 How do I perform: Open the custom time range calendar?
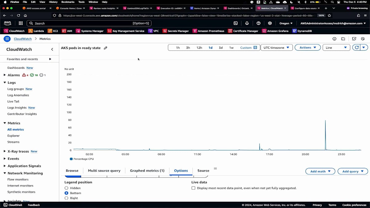[x=249, y=47]
